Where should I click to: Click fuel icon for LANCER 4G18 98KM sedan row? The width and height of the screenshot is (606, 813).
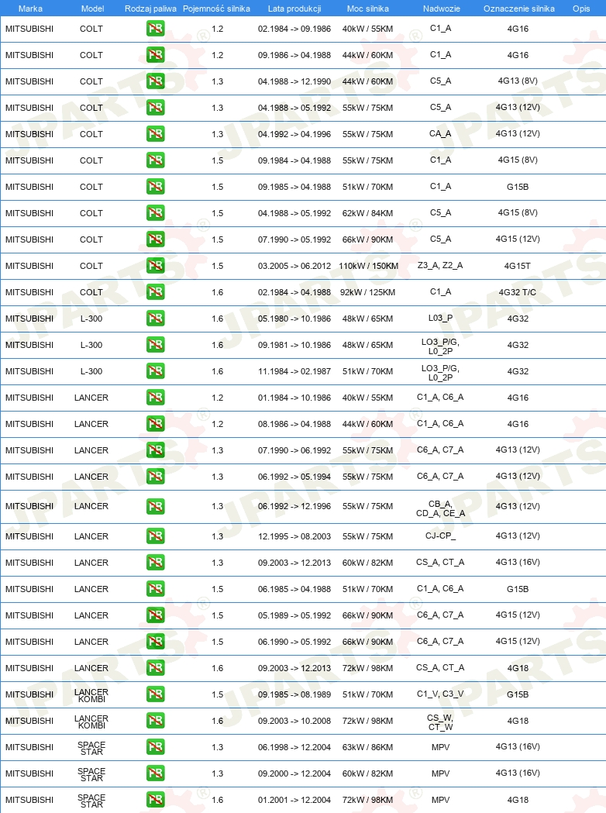click(x=156, y=668)
